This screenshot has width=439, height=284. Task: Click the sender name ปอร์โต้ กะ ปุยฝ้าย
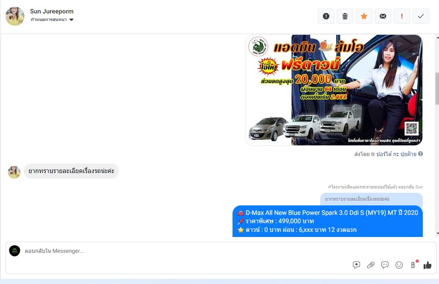click(396, 154)
